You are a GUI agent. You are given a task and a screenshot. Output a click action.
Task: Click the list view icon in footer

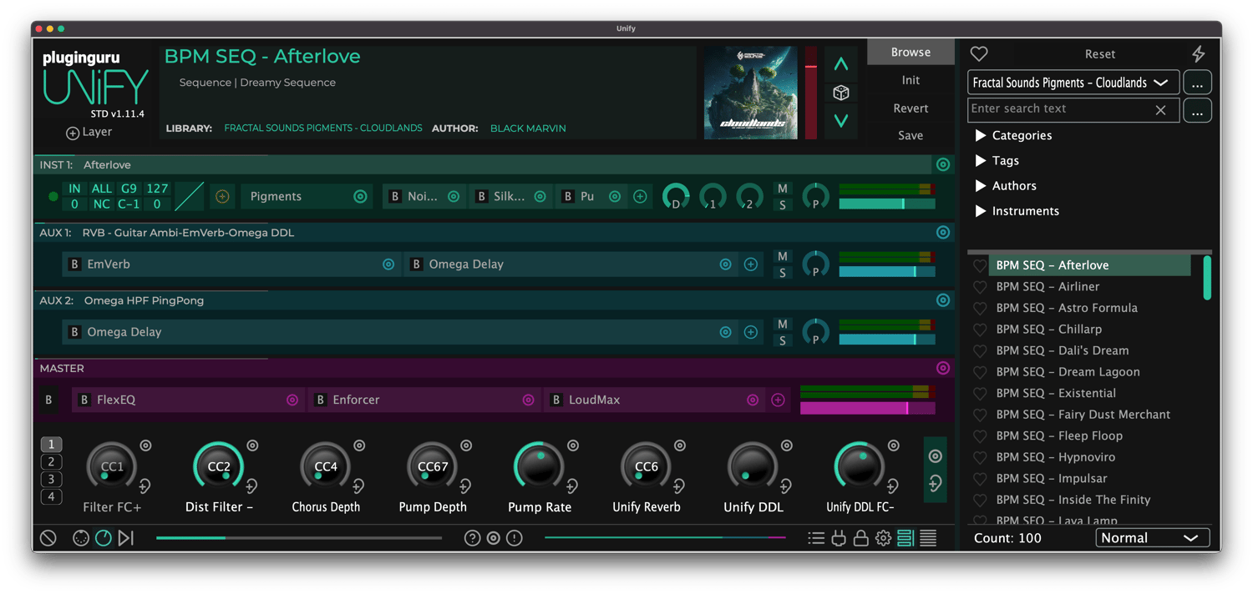click(816, 538)
